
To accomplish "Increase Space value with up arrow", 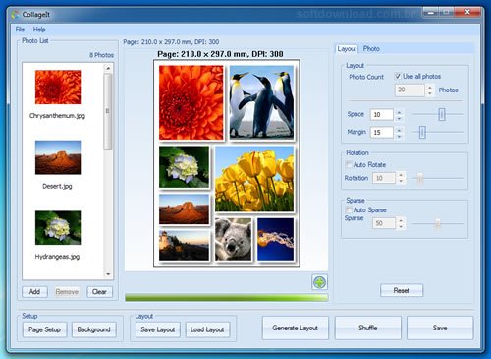I will coord(399,112).
